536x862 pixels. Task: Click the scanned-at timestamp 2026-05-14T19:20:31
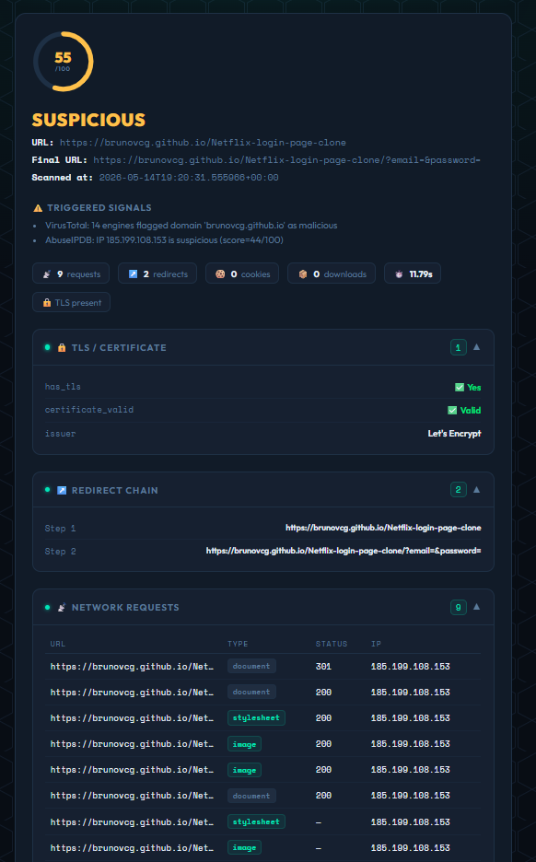[x=189, y=178]
